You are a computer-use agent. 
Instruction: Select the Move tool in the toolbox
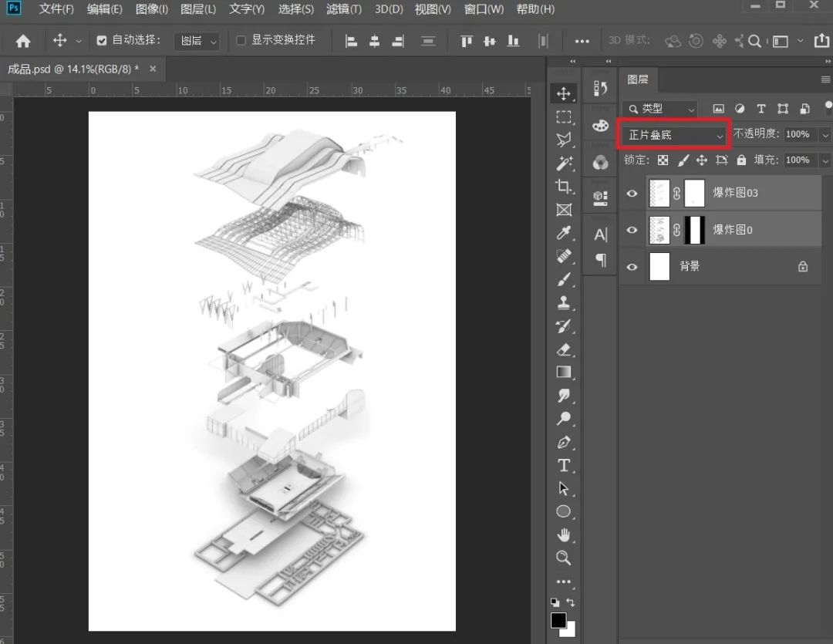pos(564,93)
